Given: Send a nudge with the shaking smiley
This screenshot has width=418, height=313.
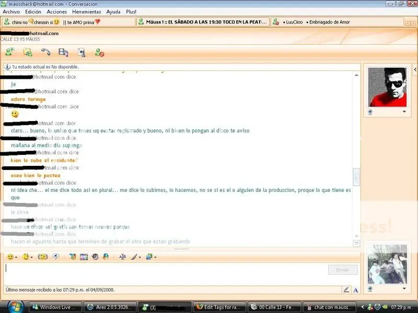Looking at the screenshot, I should [43, 257].
